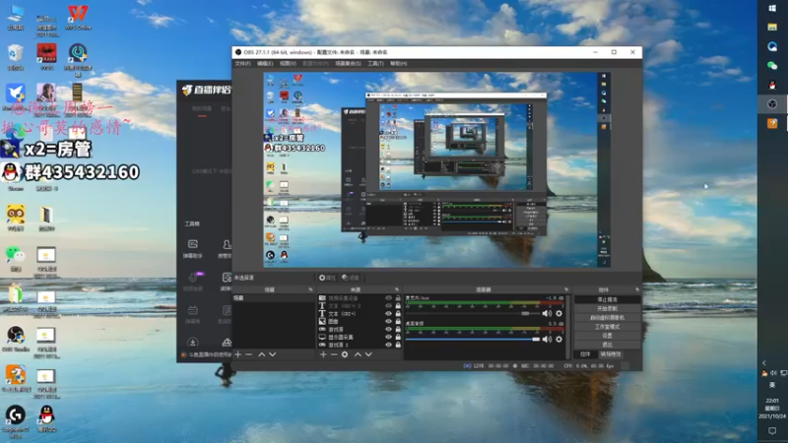
Task: Click the 开始录制 button
Action: coord(608,308)
